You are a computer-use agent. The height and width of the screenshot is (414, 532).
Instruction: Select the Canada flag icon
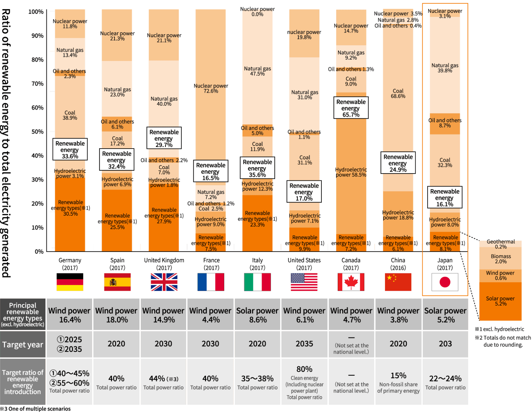[x=351, y=282]
